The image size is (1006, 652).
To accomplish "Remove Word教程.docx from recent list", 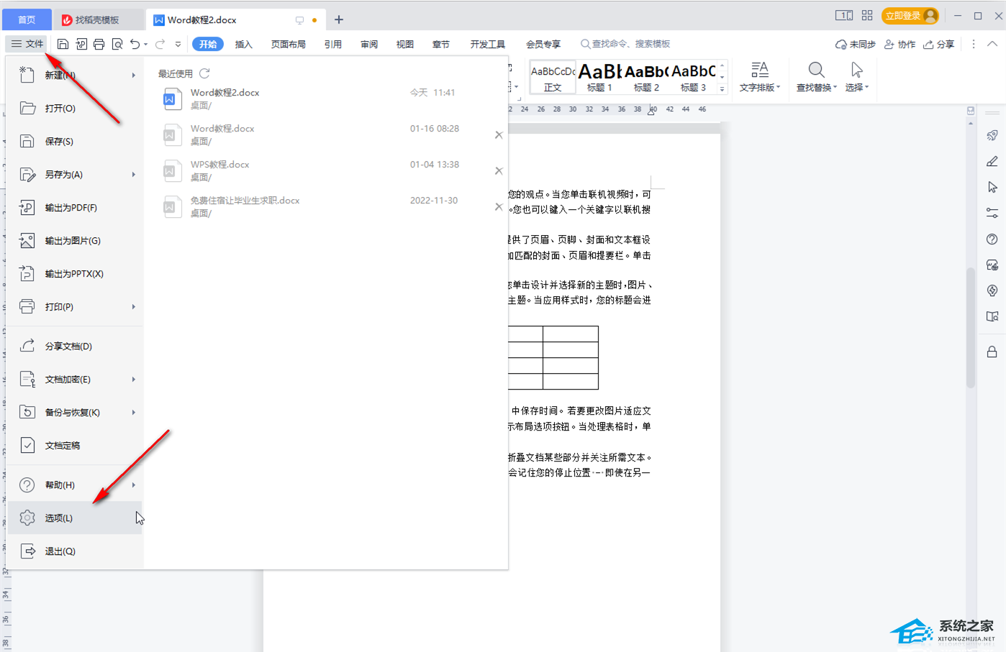I will point(499,134).
